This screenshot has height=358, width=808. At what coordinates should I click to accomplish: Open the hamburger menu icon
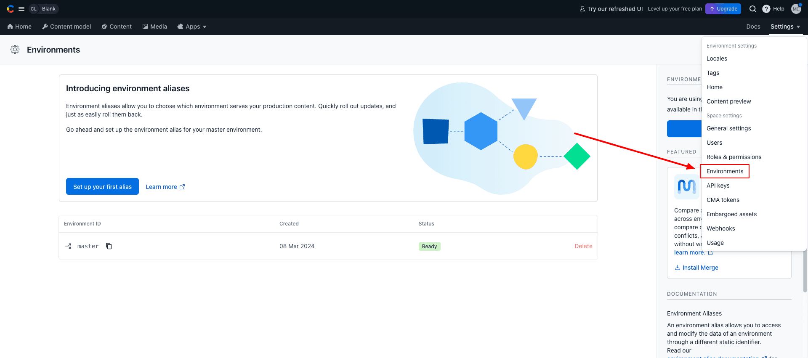(x=21, y=9)
